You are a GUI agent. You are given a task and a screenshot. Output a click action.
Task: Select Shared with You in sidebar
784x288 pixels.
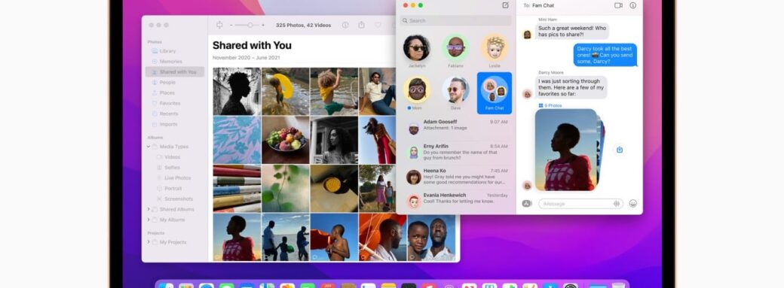tap(174, 72)
